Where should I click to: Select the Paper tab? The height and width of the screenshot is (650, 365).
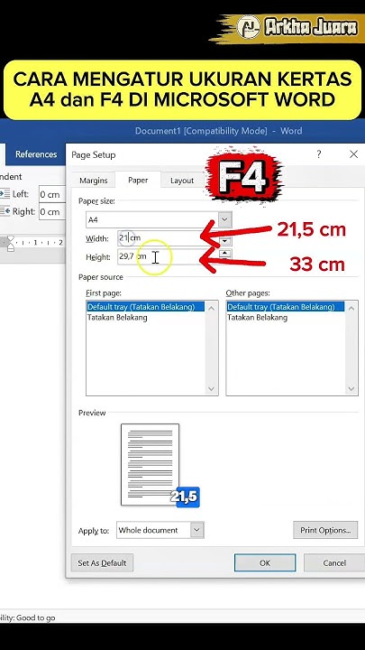[x=138, y=180]
